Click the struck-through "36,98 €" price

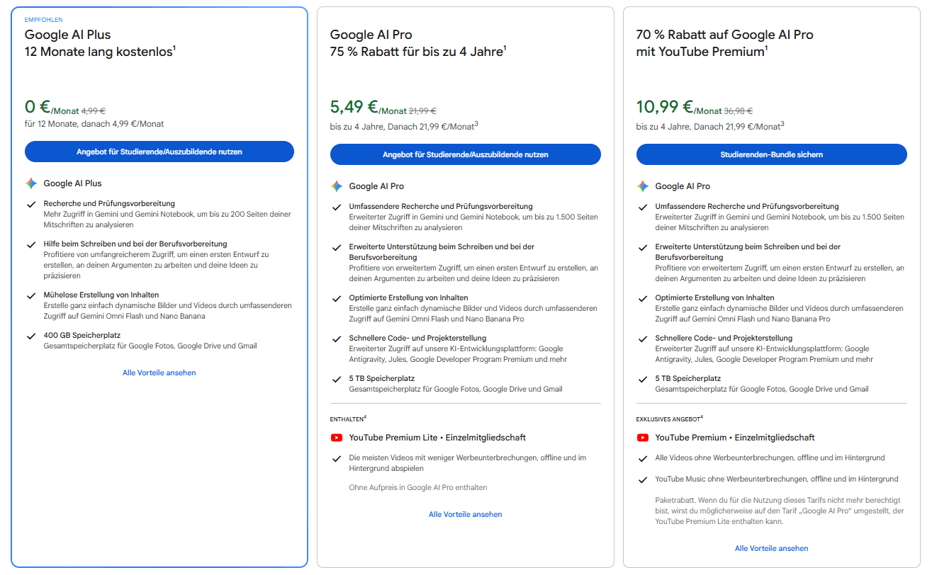tap(738, 111)
